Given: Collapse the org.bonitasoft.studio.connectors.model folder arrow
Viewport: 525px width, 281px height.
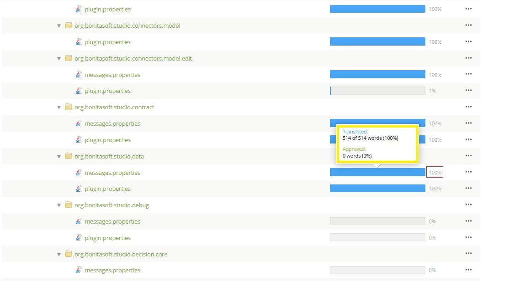Looking at the screenshot, I should click(59, 26).
